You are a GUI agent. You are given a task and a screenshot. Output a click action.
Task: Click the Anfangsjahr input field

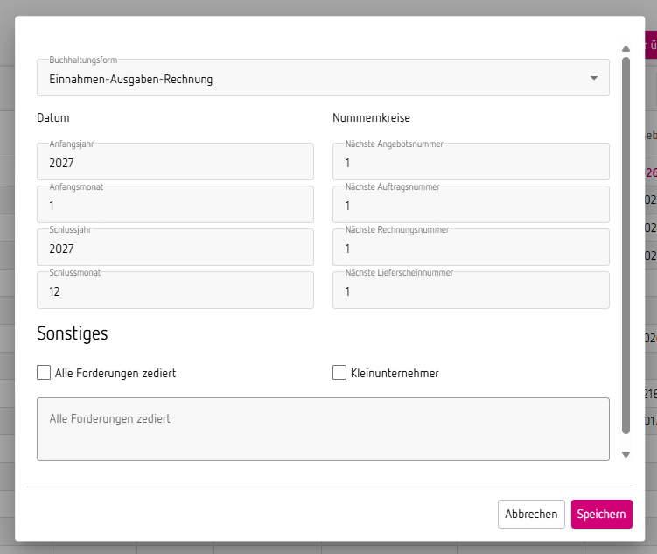click(x=175, y=163)
